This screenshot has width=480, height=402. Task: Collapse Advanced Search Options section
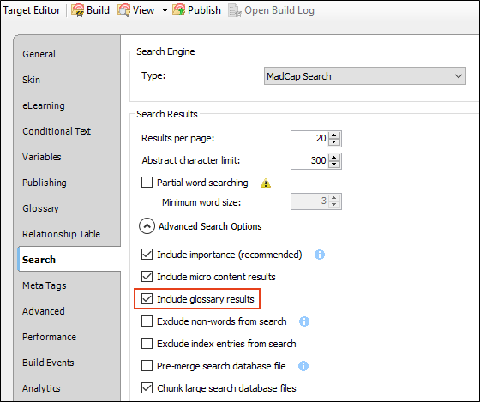pos(147,226)
